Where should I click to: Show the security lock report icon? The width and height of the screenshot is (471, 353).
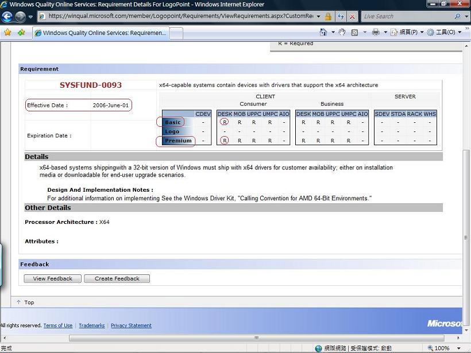(329, 17)
